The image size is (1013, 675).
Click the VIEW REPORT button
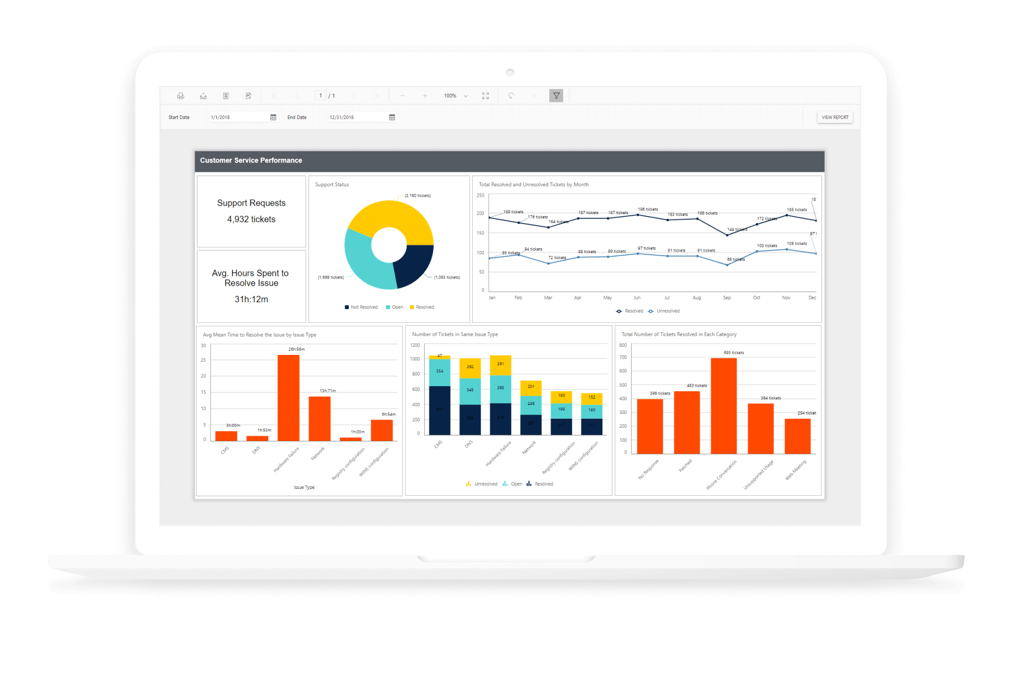pyautogui.click(x=835, y=118)
